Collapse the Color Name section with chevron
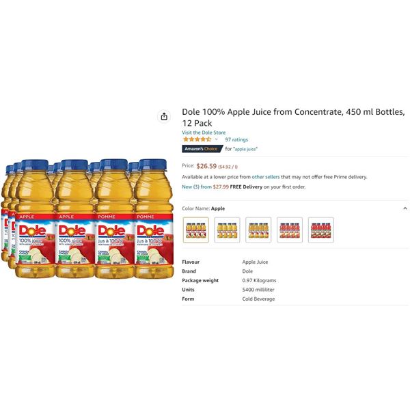 pyautogui.click(x=405, y=208)
